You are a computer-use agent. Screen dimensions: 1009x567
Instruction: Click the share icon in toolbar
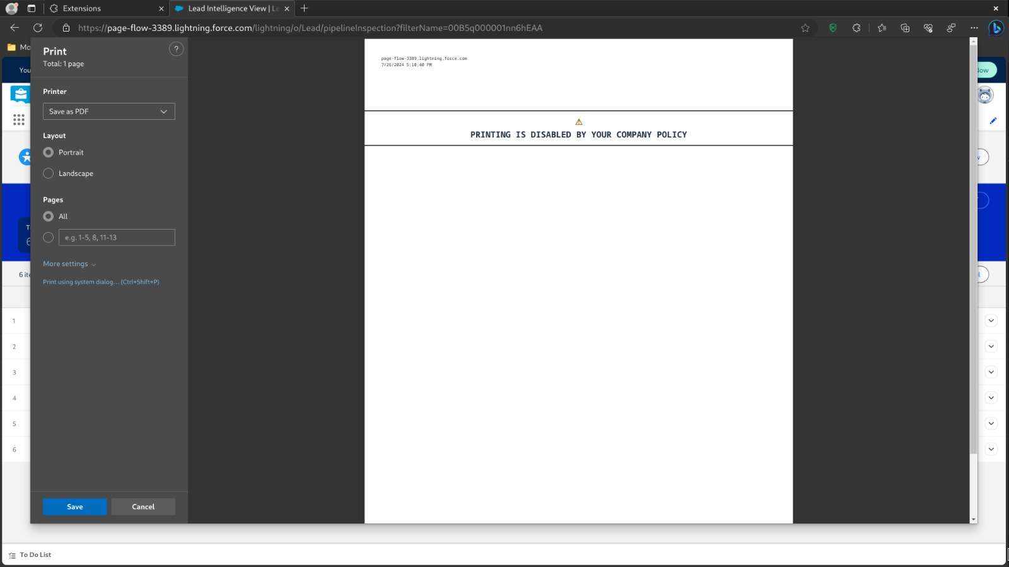tap(951, 28)
